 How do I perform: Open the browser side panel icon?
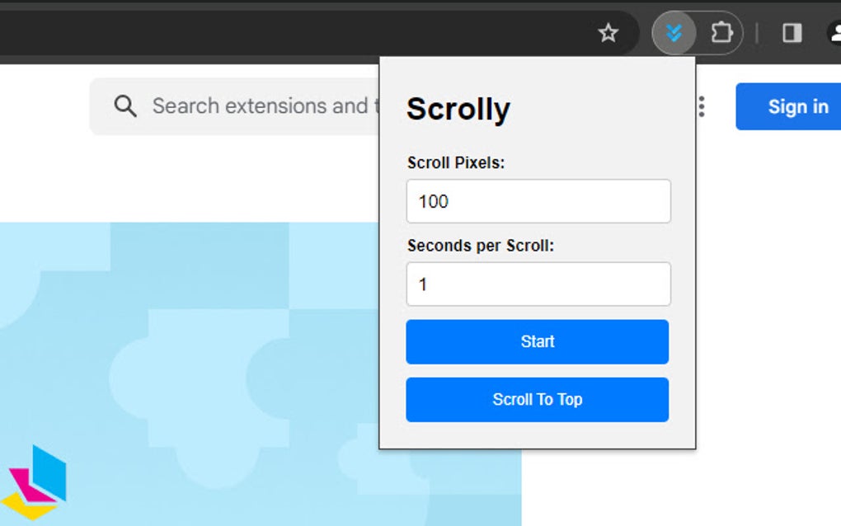(x=792, y=33)
